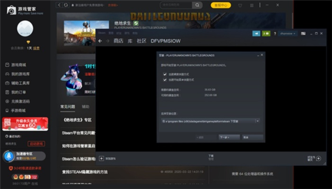
Task: Open the 《绝地求生》专区 article
Action: coord(77,120)
